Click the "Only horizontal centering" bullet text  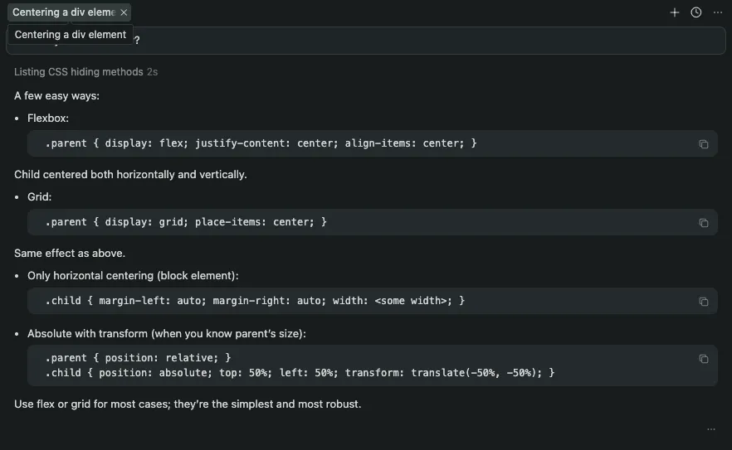133,275
